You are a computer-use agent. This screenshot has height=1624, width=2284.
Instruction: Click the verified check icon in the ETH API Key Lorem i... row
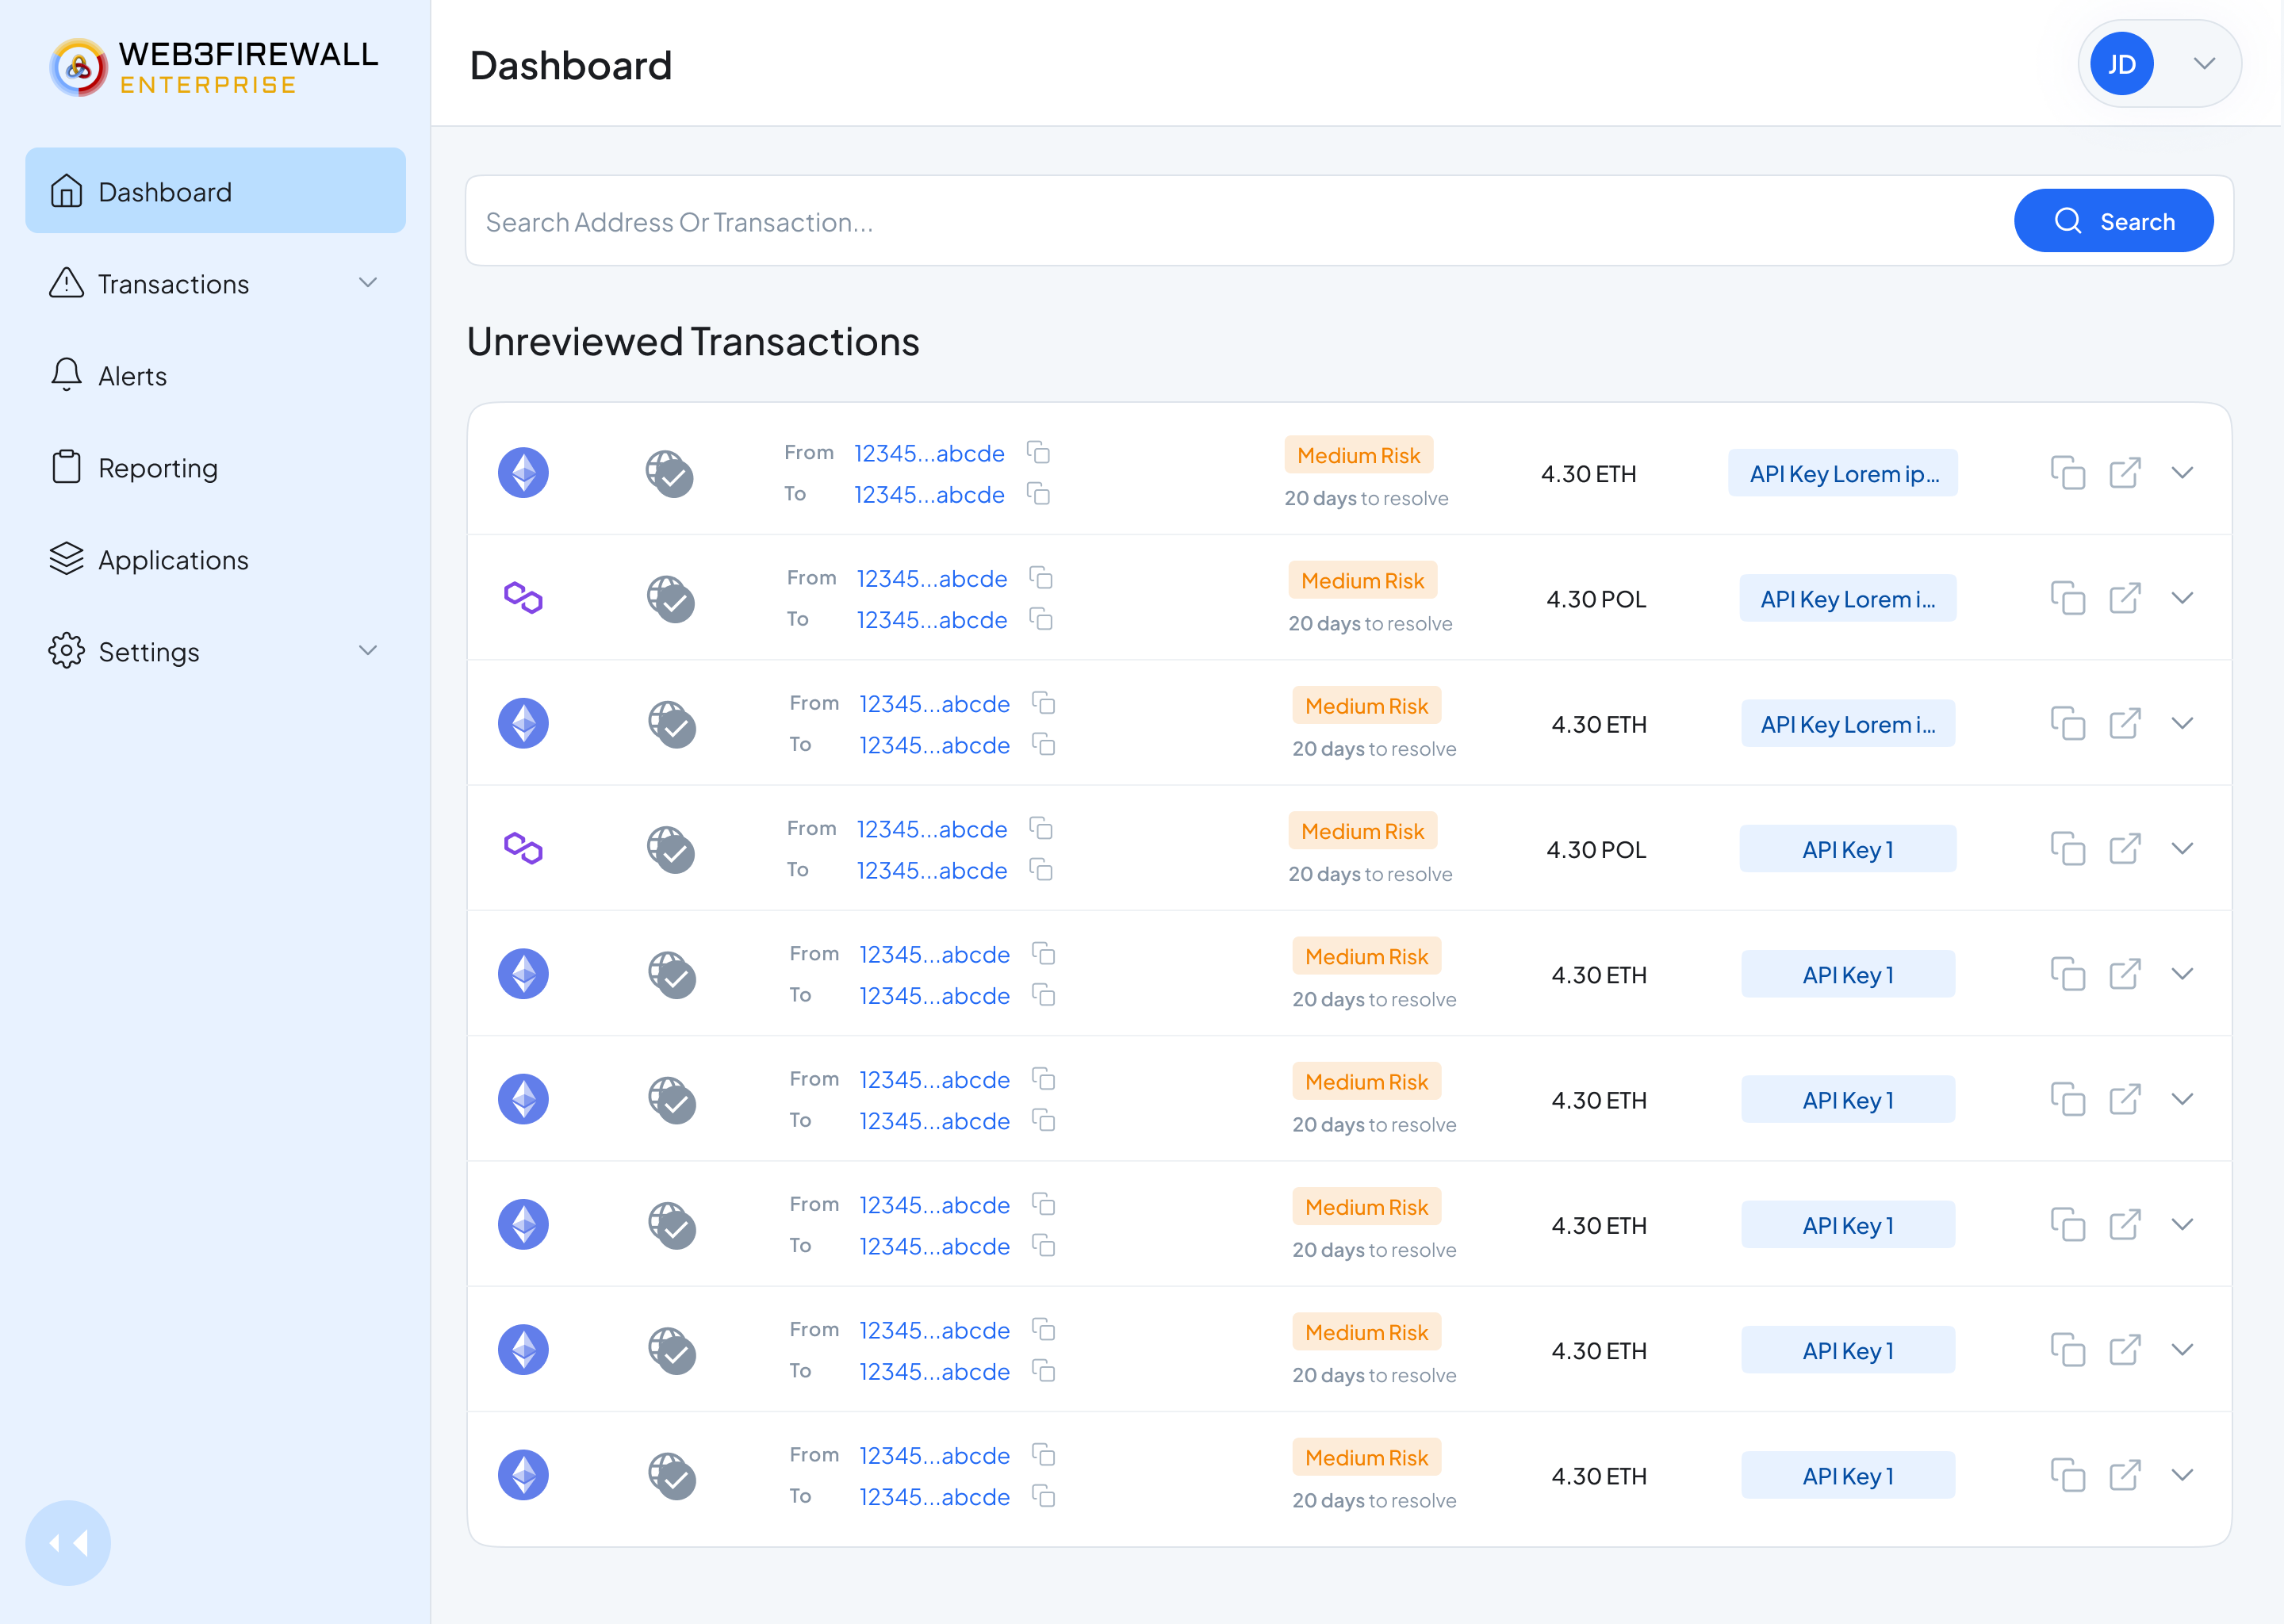tap(672, 724)
